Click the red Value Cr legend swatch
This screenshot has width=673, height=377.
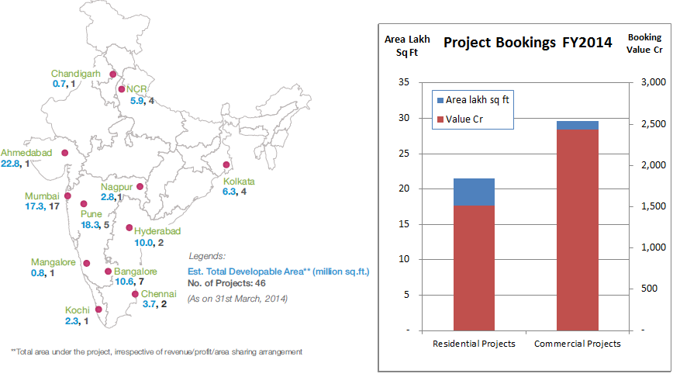pos(440,119)
